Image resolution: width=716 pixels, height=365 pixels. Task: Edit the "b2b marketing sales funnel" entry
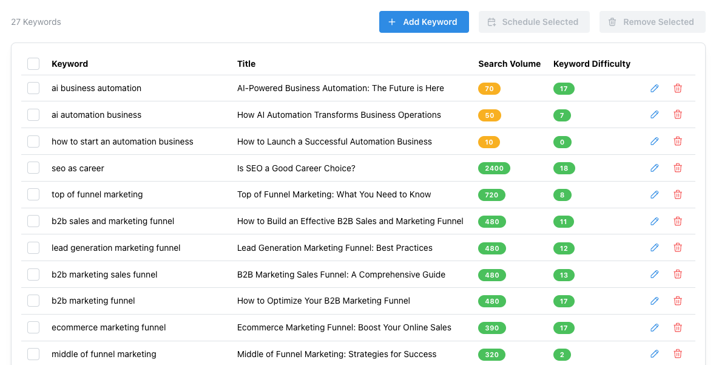[x=654, y=274]
